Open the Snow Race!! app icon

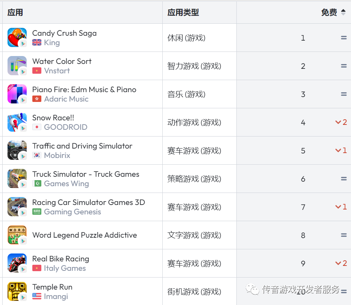pos(17,122)
